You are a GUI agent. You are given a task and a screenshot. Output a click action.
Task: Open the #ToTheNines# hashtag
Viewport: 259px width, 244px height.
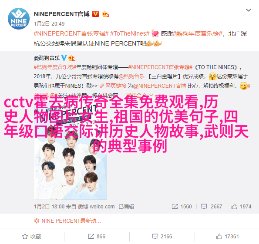[x=130, y=33]
